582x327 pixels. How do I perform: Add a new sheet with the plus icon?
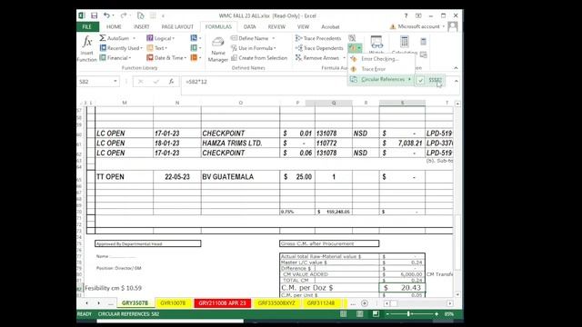click(x=365, y=303)
